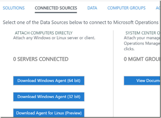161x118 pixels.
Task: Click 'Attach any Windows or Linux server' text
Action: (x=54, y=38)
